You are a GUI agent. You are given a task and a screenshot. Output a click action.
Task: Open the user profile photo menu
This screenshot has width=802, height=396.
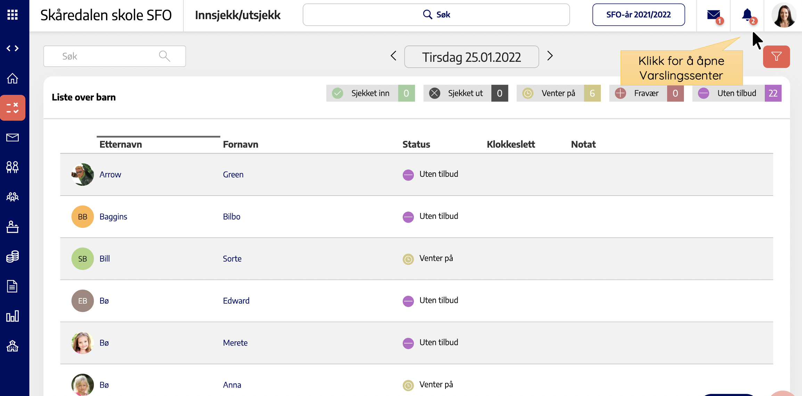tap(784, 15)
